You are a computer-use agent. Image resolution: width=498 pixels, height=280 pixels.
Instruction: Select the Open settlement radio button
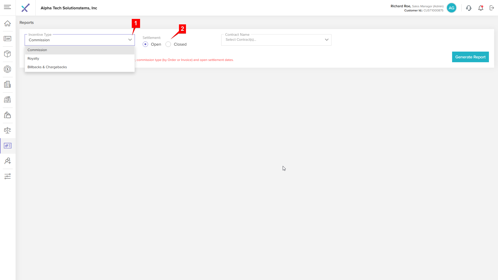tap(146, 44)
